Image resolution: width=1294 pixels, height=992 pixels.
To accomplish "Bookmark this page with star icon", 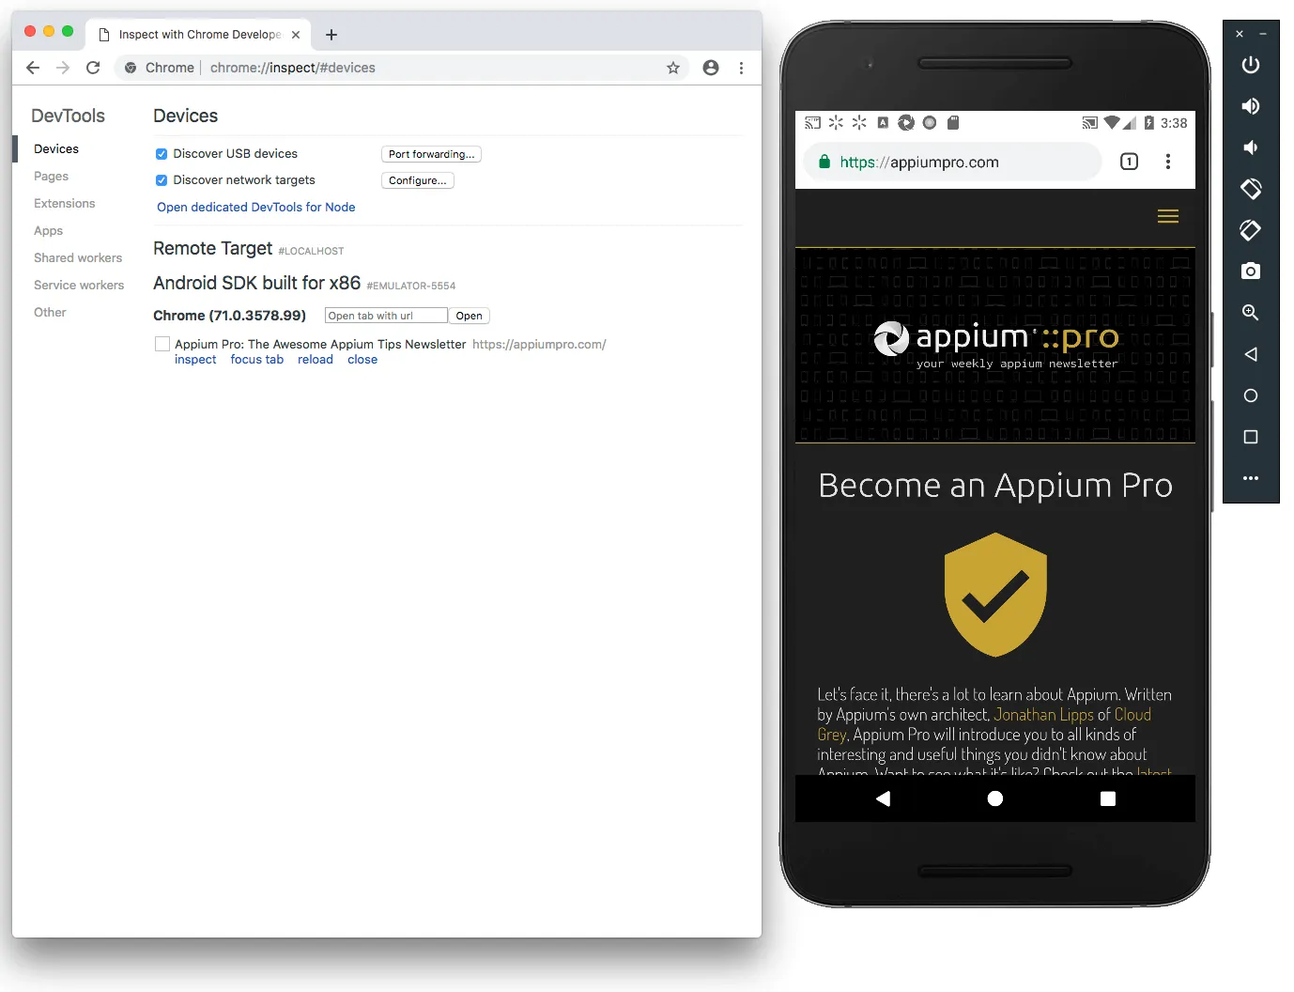I will 673,68.
